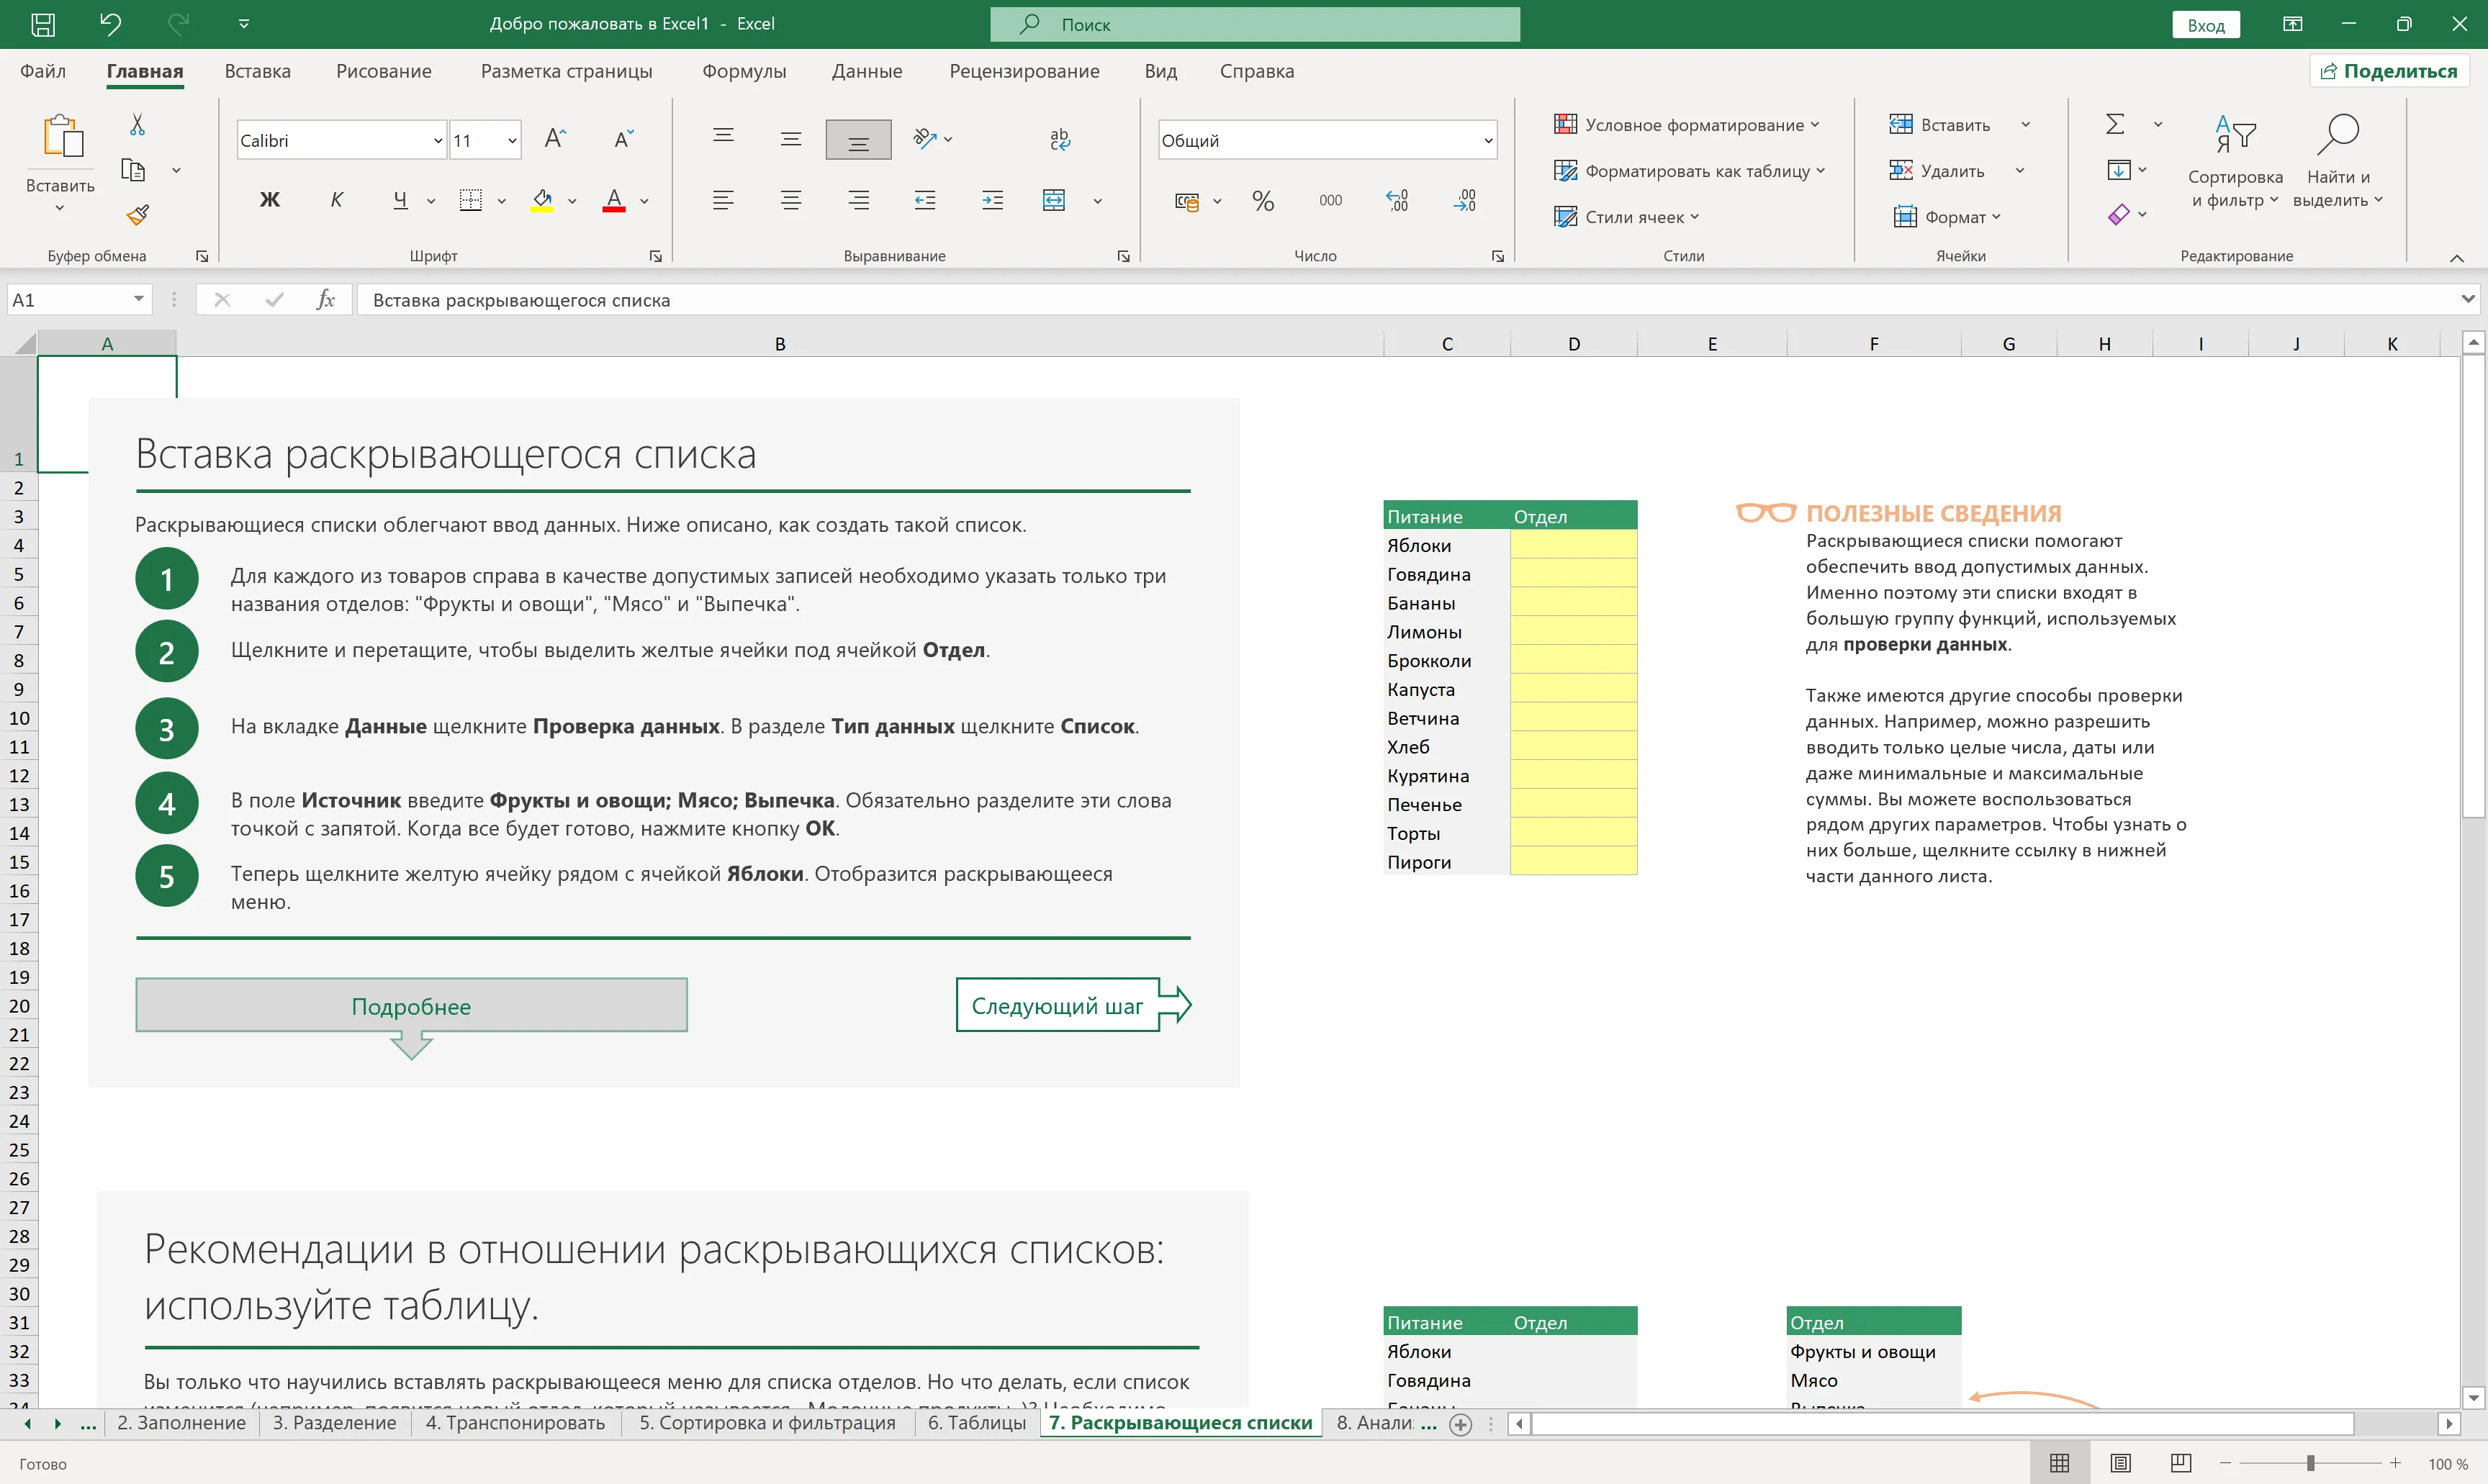Viewport: 2488px width, 1484px height.
Task: Open the Calibri font name dropdown
Action: [437, 141]
